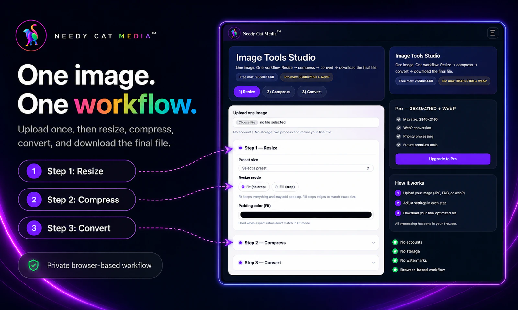
Task: Click the 'NEEDY CAT MEDIA' wordmark beside the large logo
Action: coord(106,36)
